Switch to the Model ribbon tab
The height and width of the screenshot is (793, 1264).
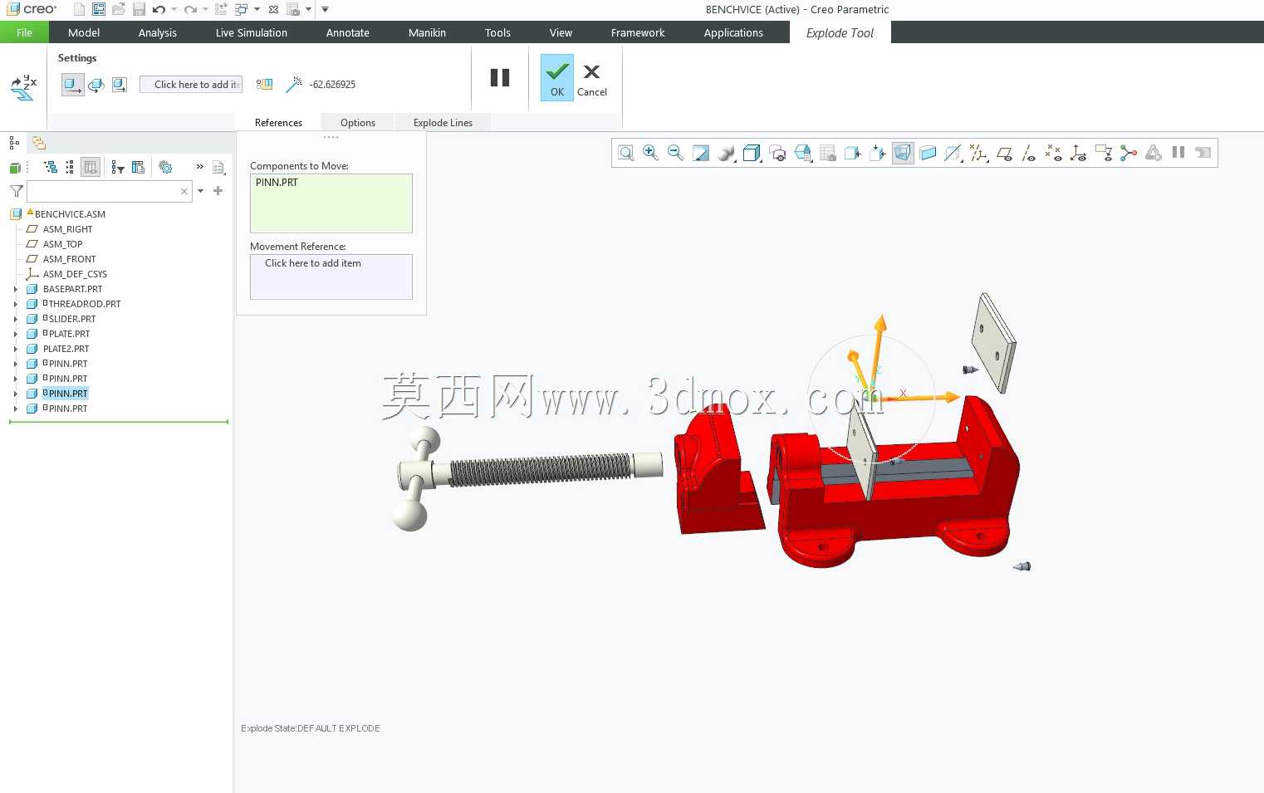point(84,32)
